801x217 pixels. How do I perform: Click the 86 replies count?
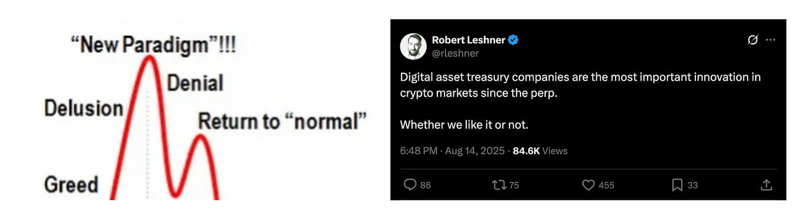pos(425,185)
